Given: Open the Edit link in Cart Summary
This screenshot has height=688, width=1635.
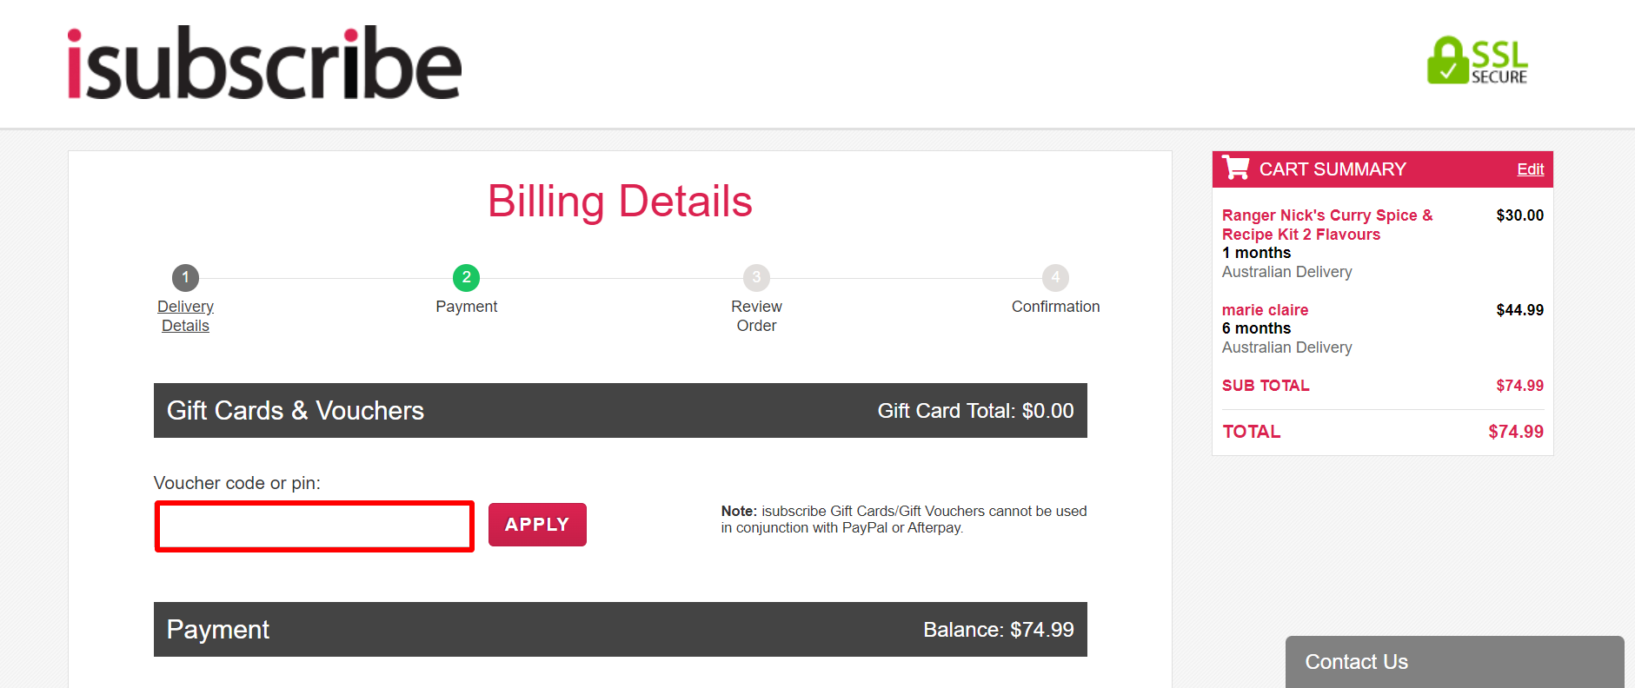Looking at the screenshot, I should pyautogui.click(x=1530, y=169).
